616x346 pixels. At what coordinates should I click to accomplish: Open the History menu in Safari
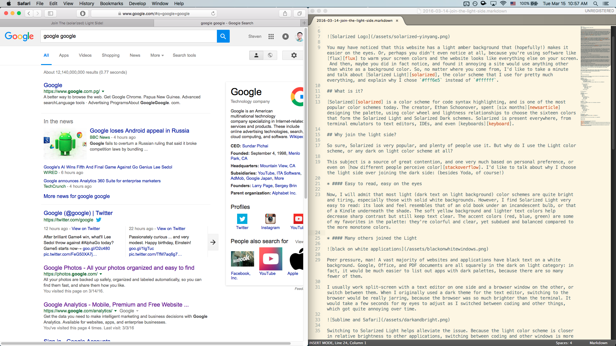click(87, 4)
